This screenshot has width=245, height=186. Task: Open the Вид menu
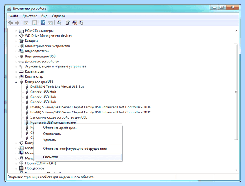click(44, 16)
